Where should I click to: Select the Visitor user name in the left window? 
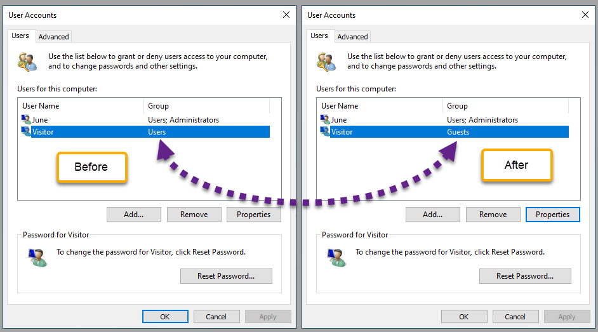pos(43,132)
